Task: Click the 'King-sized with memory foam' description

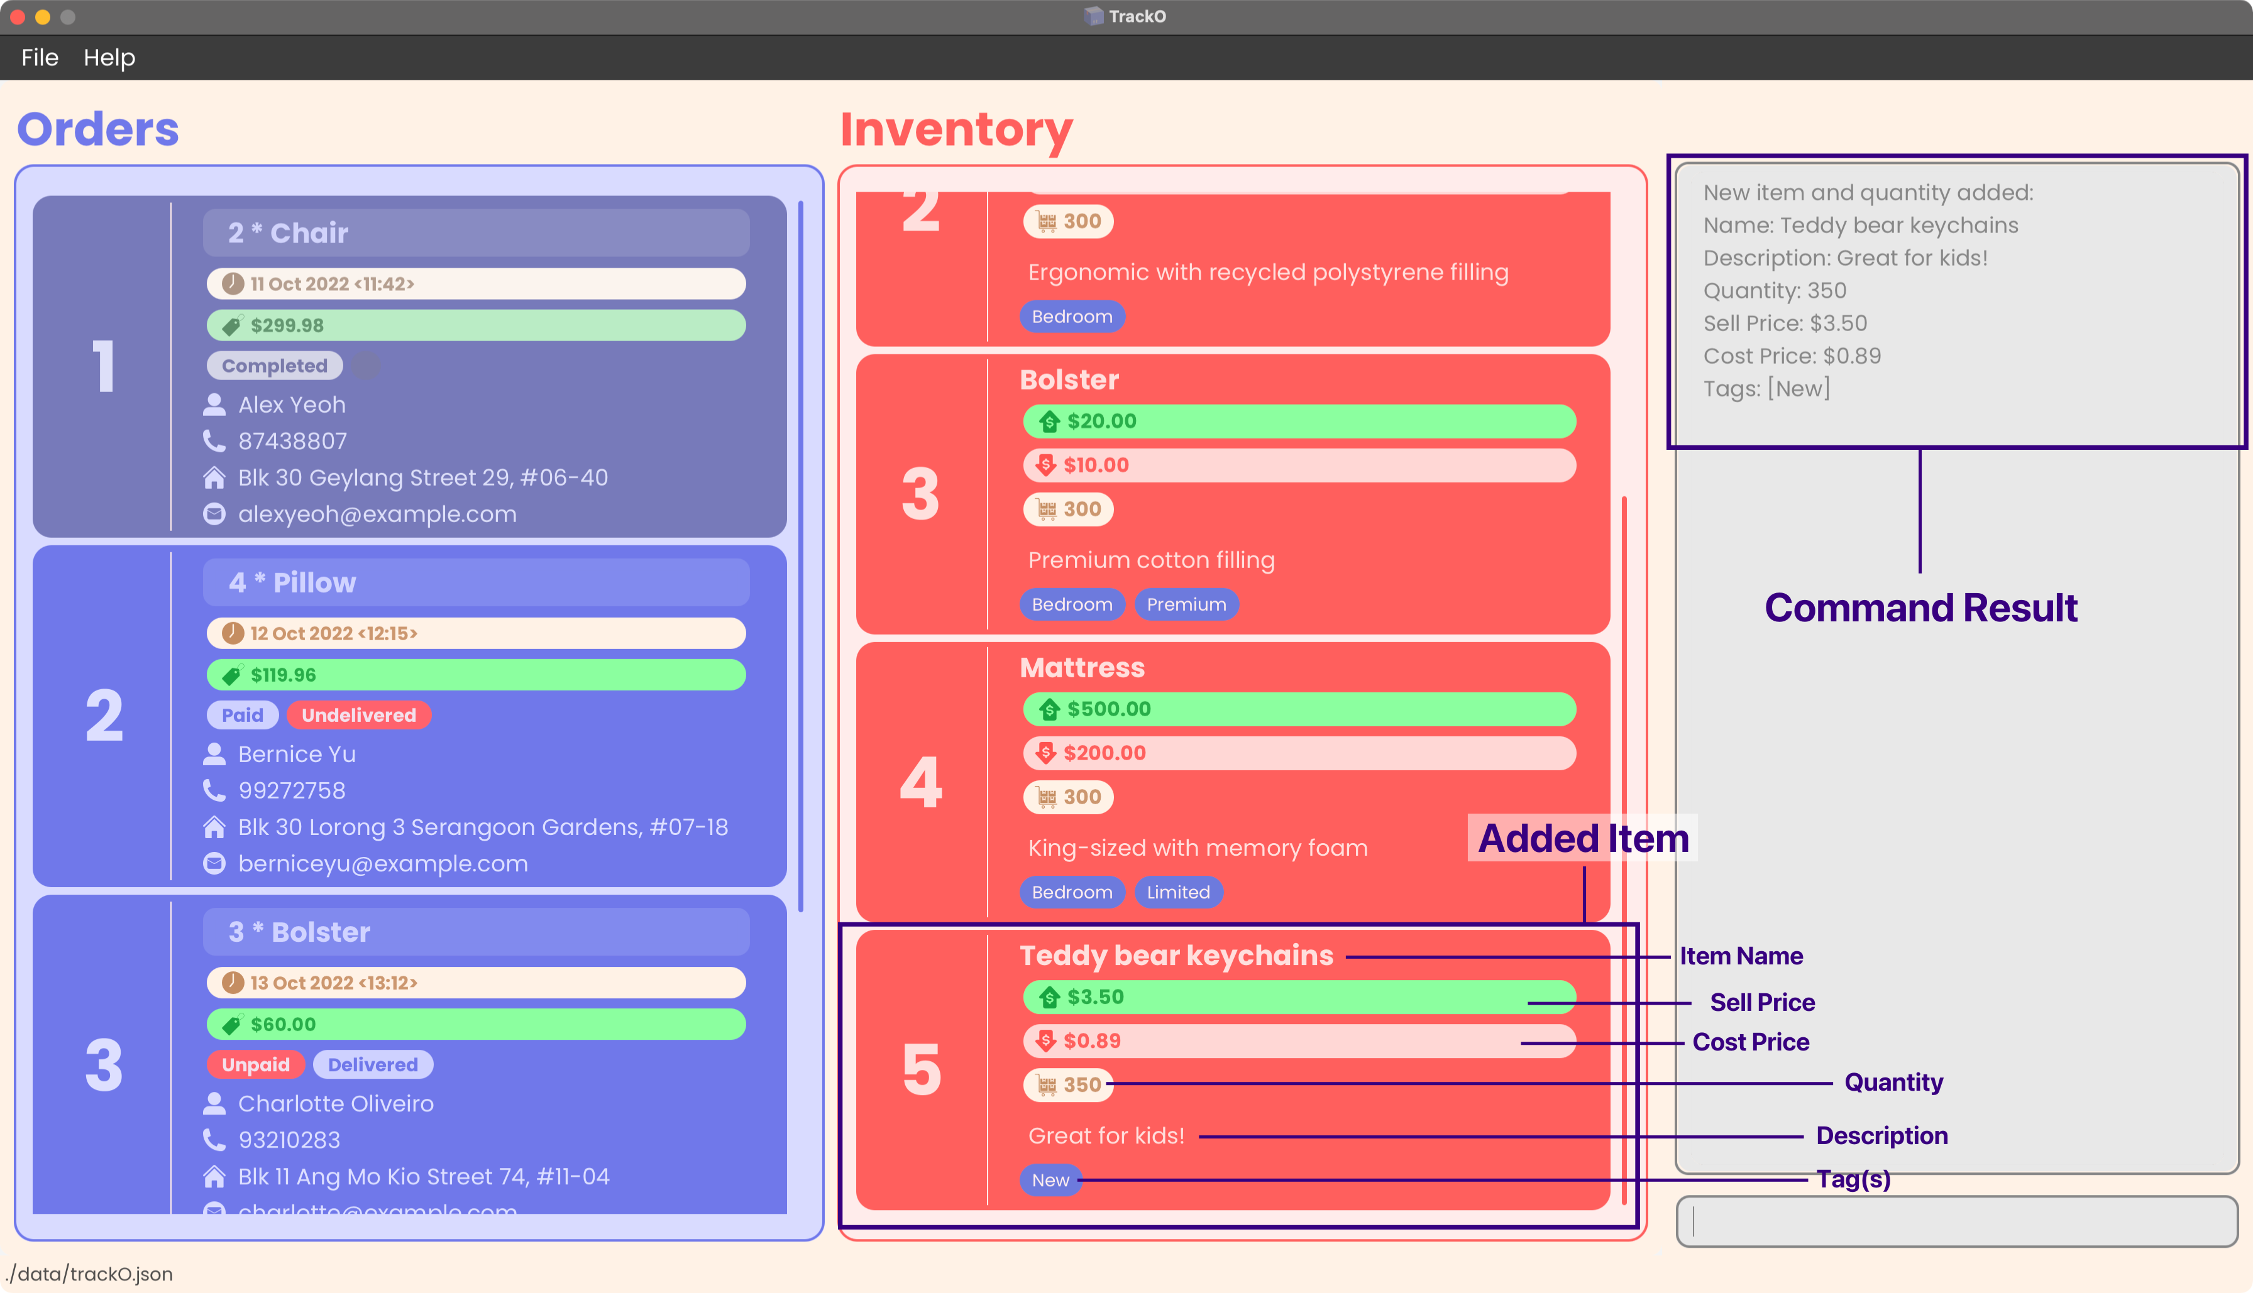Action: [1198, 848]
